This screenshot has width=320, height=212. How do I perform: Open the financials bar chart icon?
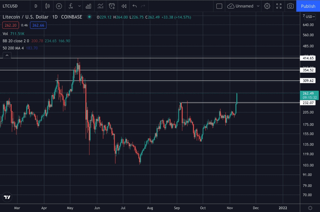(88, 6)
